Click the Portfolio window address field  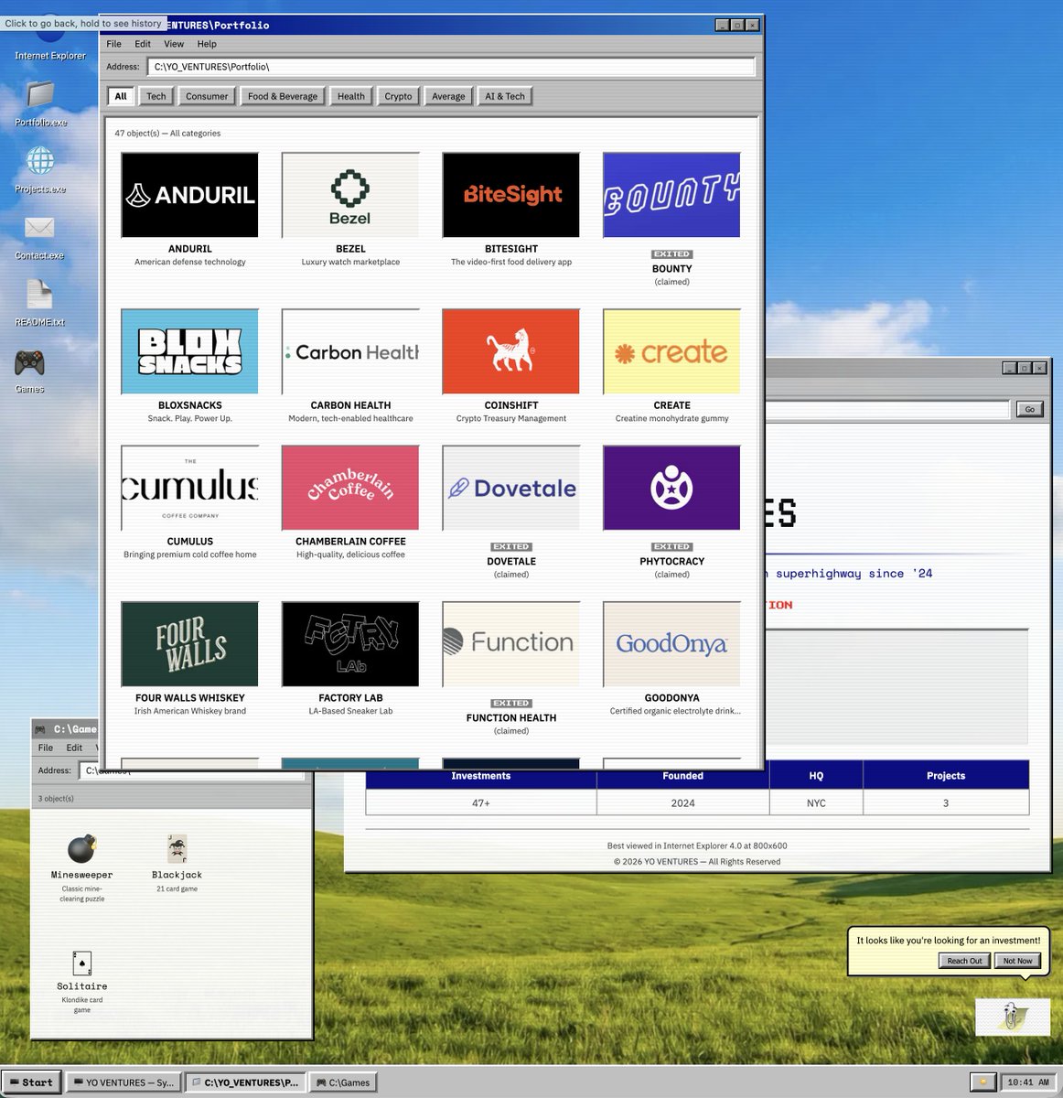pos(451,67)
